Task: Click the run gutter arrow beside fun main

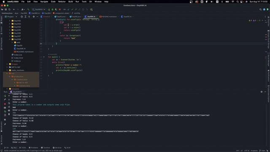Action: [44, 57]
